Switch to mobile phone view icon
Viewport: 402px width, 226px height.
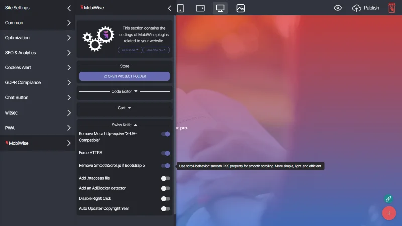tap(180, 8)
